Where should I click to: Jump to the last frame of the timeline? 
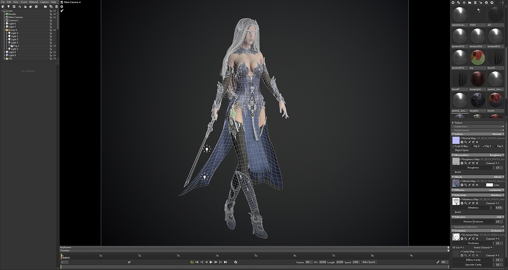click(225, 262)
